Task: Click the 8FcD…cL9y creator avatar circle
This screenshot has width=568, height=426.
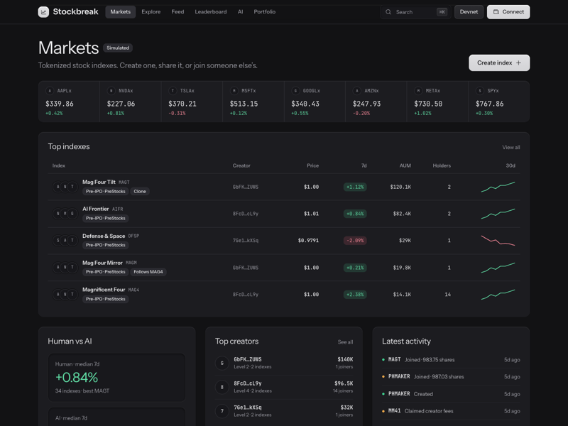Action: [222, 387]
